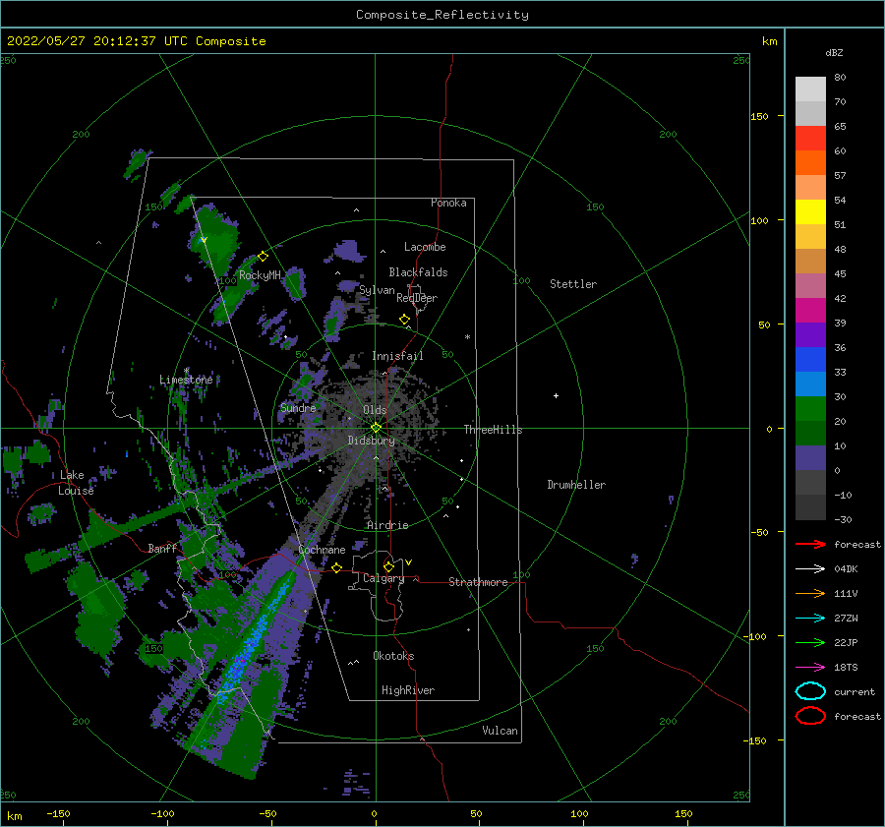Image resolution: width=885 pixels, height=827 pixels.
Task: Click the asterisk marker near Limestone
Action: tap(186, 371)
